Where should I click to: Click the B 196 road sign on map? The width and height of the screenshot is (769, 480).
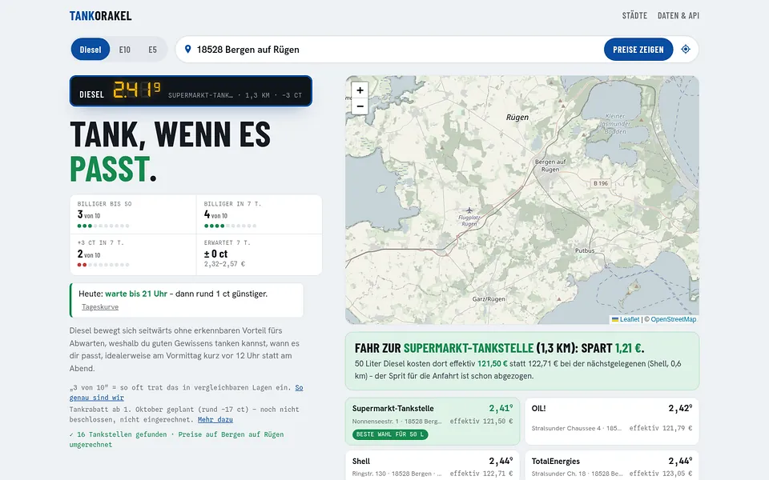point(600,183)
